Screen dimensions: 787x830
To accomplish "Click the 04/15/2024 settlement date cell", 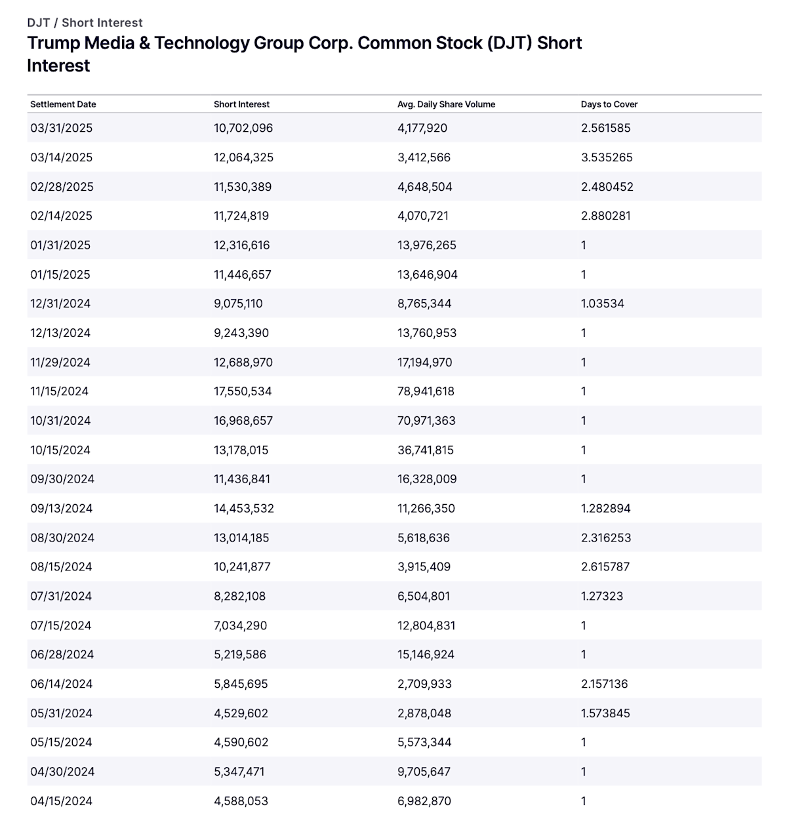I will (x=61, y=800).
